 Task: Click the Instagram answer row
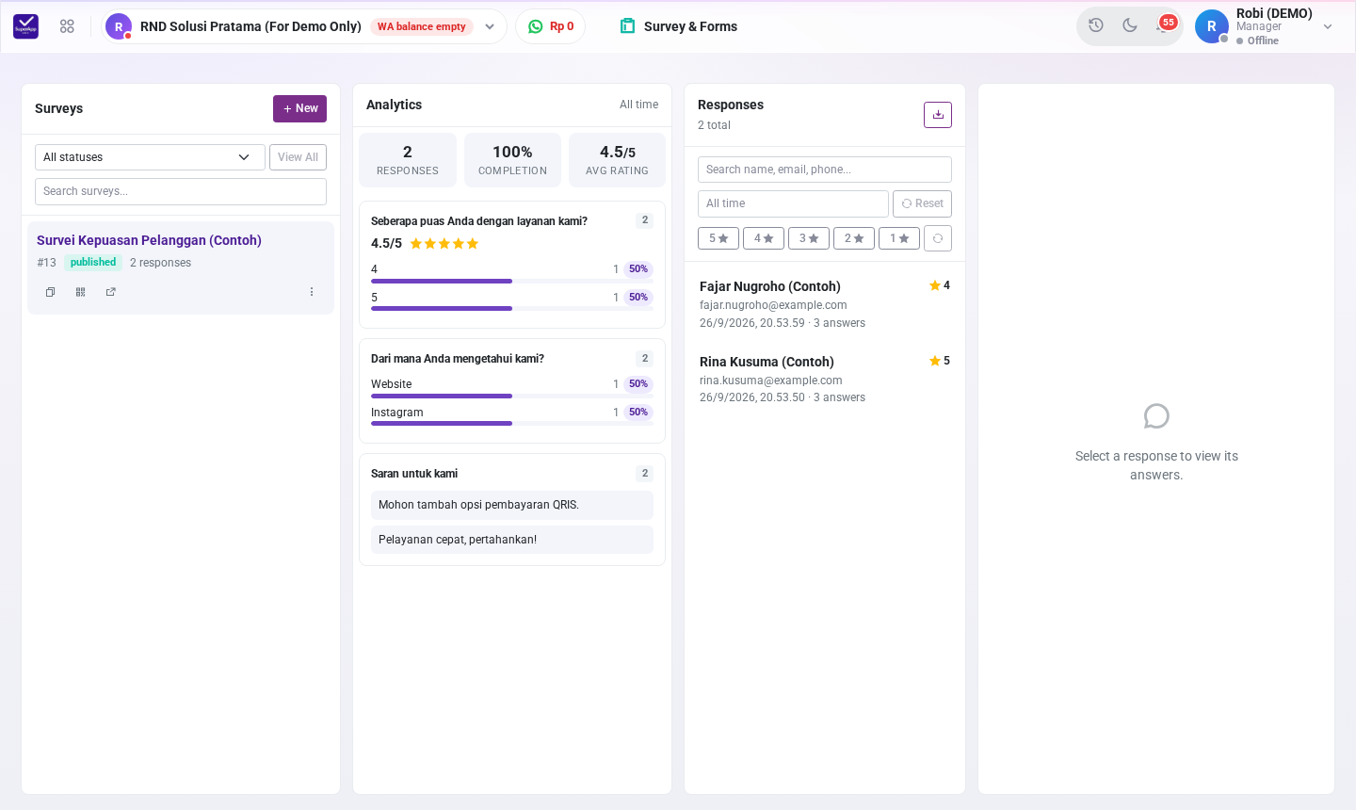point(512,414)
